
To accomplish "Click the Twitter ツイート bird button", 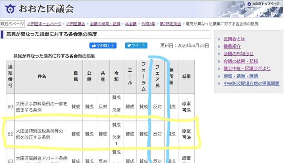I will 136,45.
